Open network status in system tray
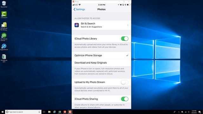 [x=186, y=112]
